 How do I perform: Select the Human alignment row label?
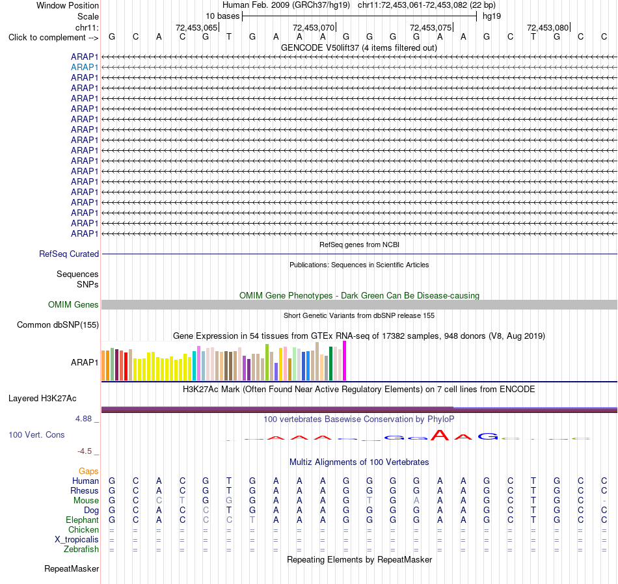pos(85,481)
